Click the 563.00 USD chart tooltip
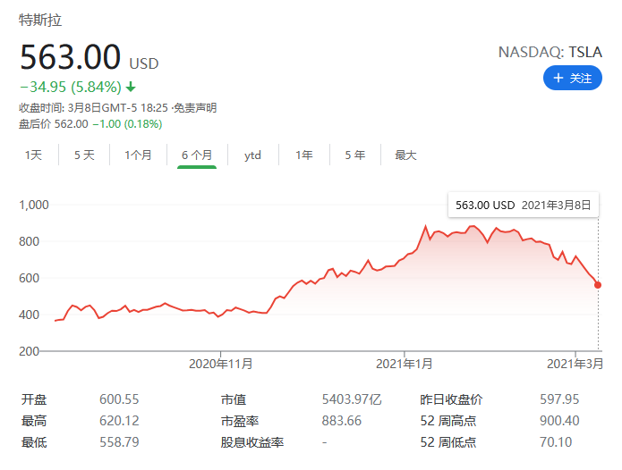 coord(524,206)
